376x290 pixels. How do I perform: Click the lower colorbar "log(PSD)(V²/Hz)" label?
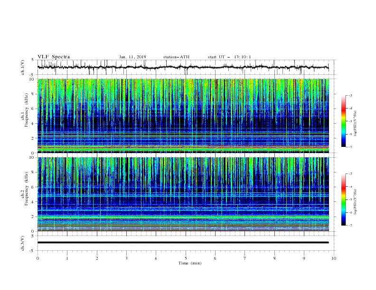pos(356,202)
